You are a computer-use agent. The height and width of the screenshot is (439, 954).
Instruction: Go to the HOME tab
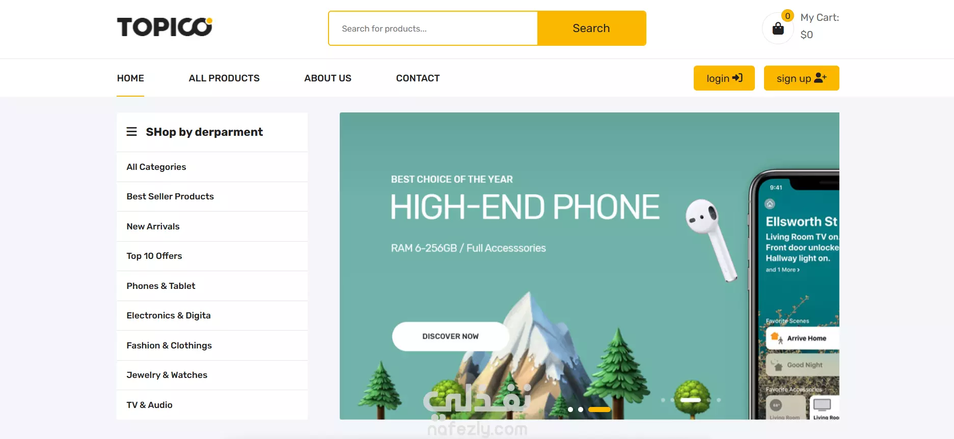tap(130, 78)
